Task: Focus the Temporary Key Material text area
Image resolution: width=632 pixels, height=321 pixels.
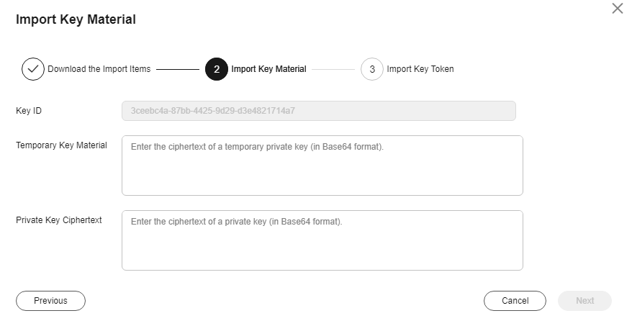Action: [322, 166]
